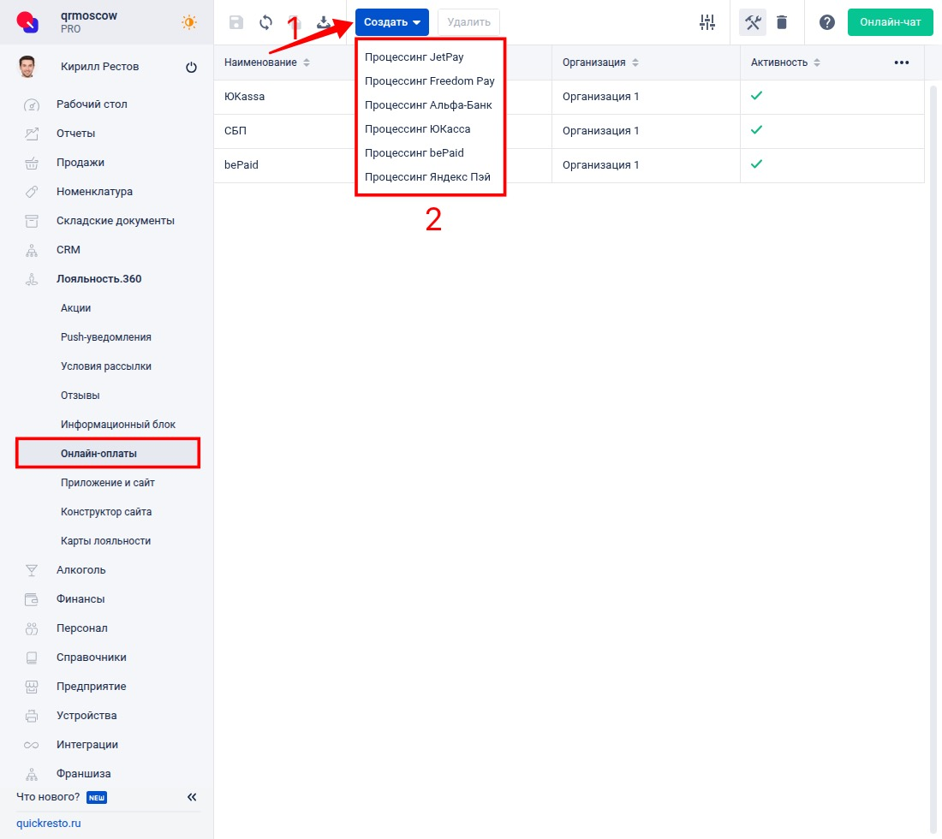Select Онлайн-оплаты in the sidebar
Viewport: 942px width, 839px height.
point(107,454)
